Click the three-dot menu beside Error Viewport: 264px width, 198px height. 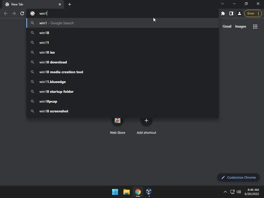258,13
